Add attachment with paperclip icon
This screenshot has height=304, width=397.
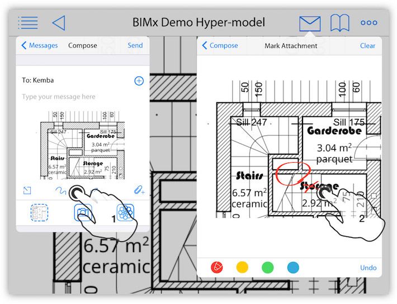click(139, 191)
